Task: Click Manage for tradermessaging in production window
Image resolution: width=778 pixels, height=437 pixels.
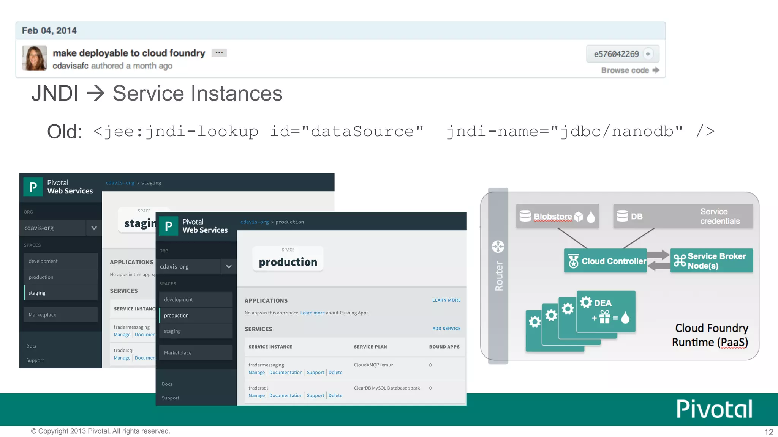Action: [x=256, y=373]
